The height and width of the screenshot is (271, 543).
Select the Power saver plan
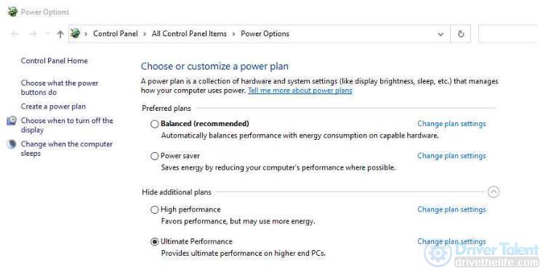pyautogui.click(x=154, y=156)
